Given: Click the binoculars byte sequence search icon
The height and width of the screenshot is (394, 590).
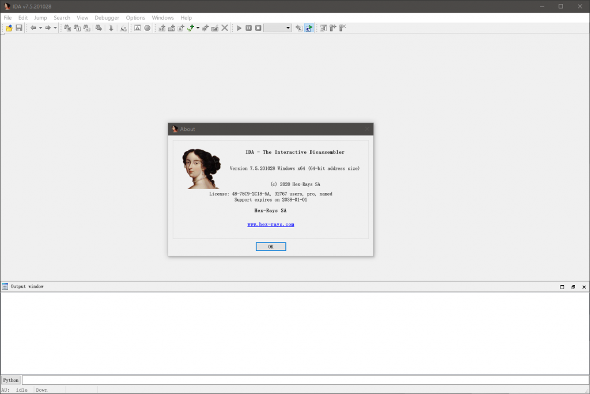Looking at the screenshot, I should coord(87,28).
